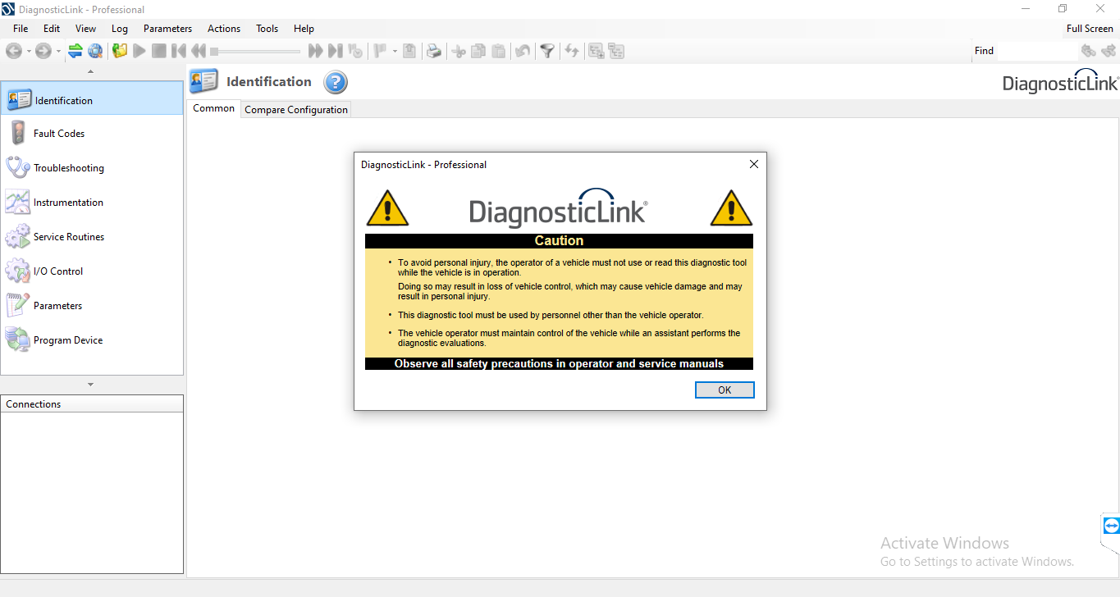Click the green-blue Connect arrows icon

[75, 51]
